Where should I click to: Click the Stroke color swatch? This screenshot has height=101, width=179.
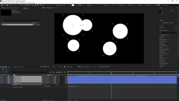point(80,5)
